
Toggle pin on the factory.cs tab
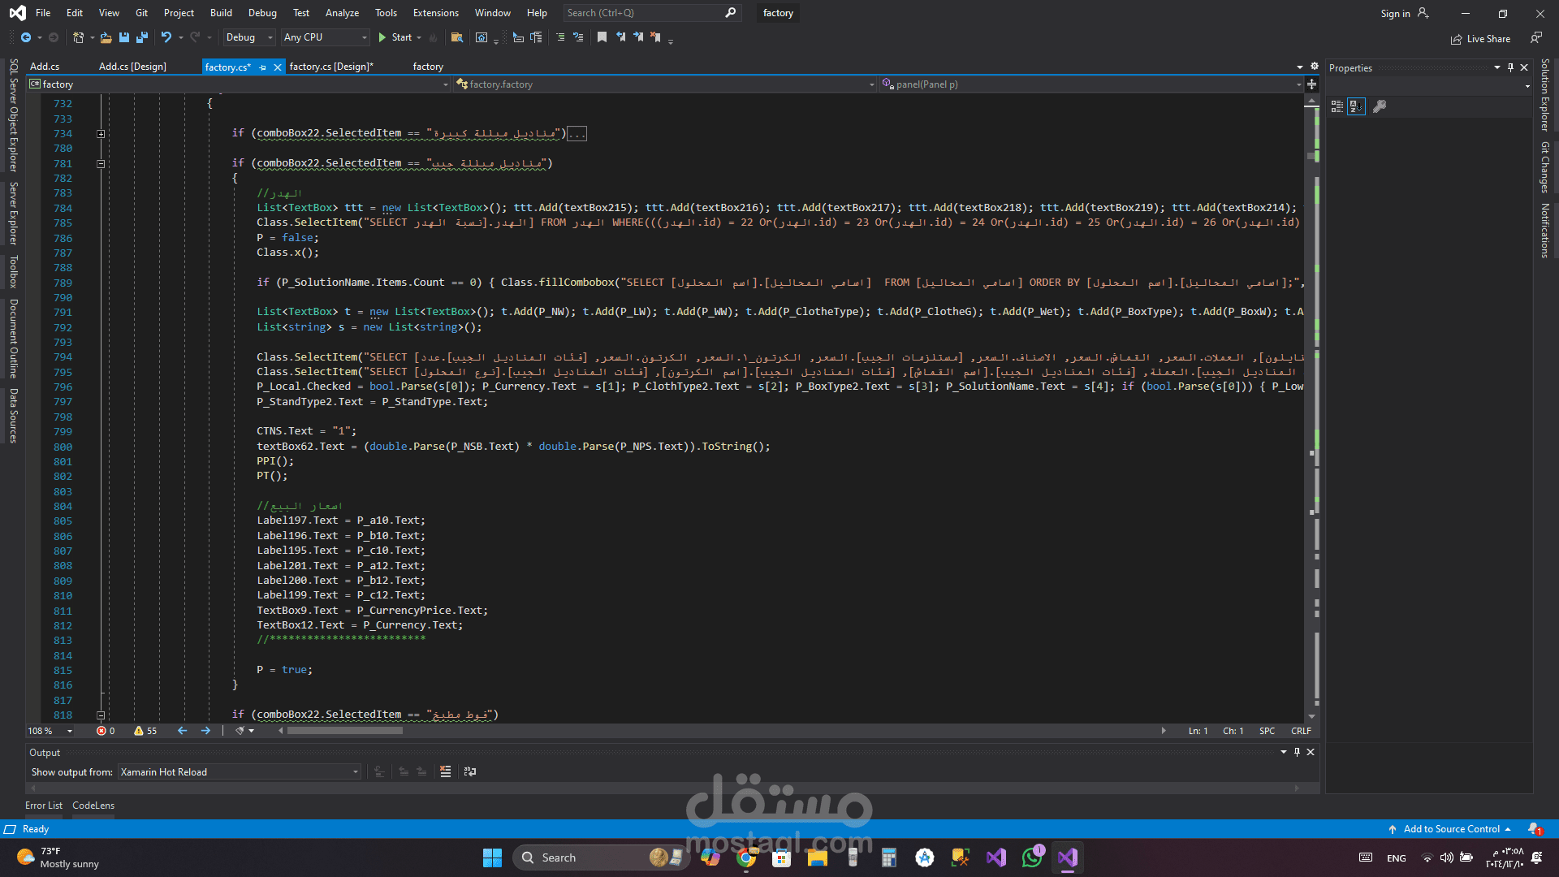[263, 67]
